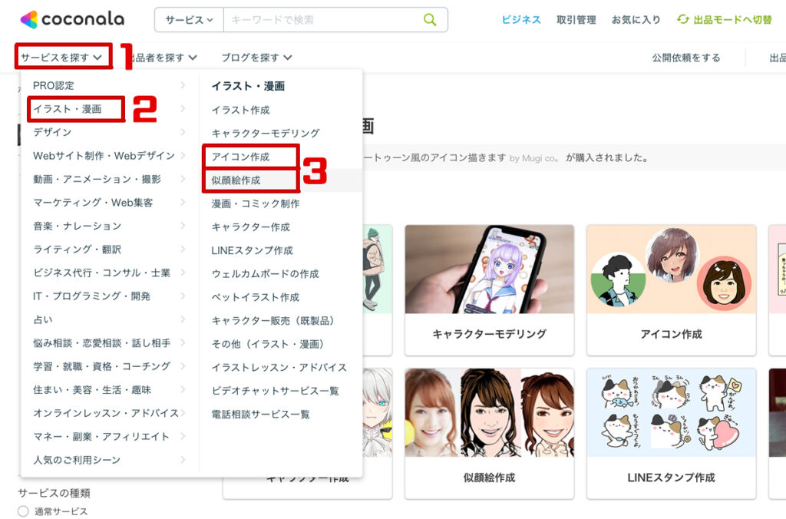Select IT・プログラミング・開発 category
The height and width of the screenshot is (519, 786).
point(92,296)
